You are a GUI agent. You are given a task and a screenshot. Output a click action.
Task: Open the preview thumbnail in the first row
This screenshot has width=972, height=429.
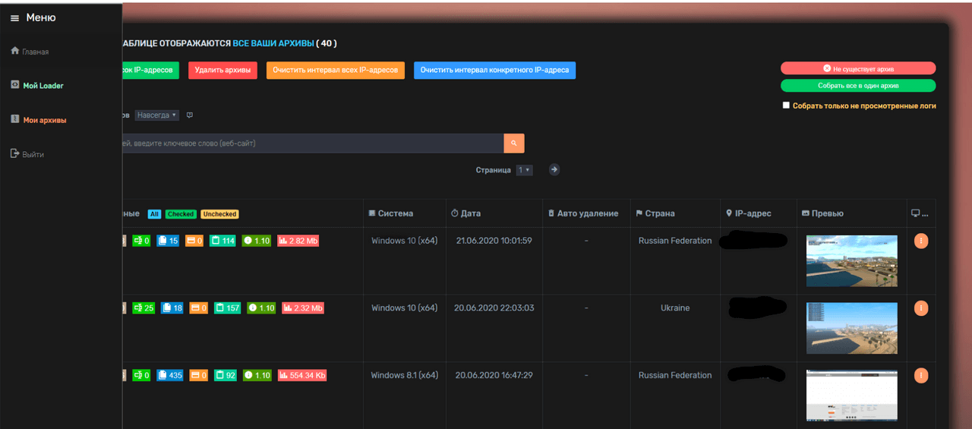click(x=851, y=260)
